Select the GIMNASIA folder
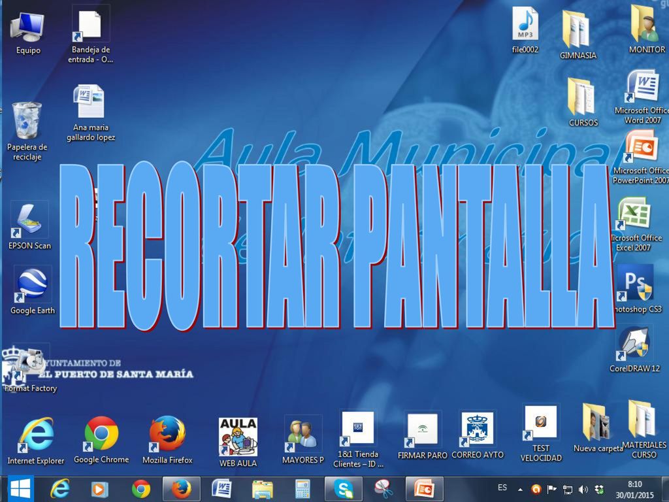This screenshot has height=502, width=669. [x=578, y=35]
